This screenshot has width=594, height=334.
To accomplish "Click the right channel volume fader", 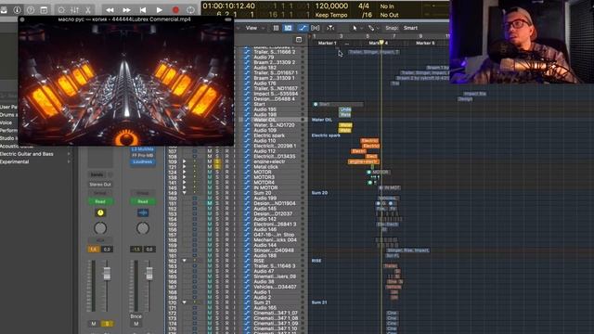I will tap(149, 274).
